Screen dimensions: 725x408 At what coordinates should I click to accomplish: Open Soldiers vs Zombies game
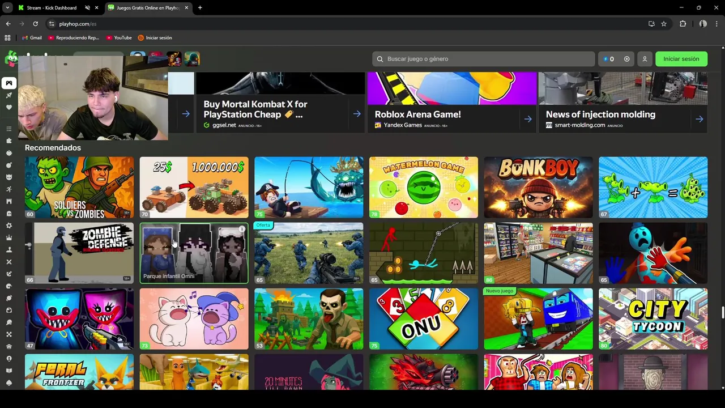tap(79, 188)
